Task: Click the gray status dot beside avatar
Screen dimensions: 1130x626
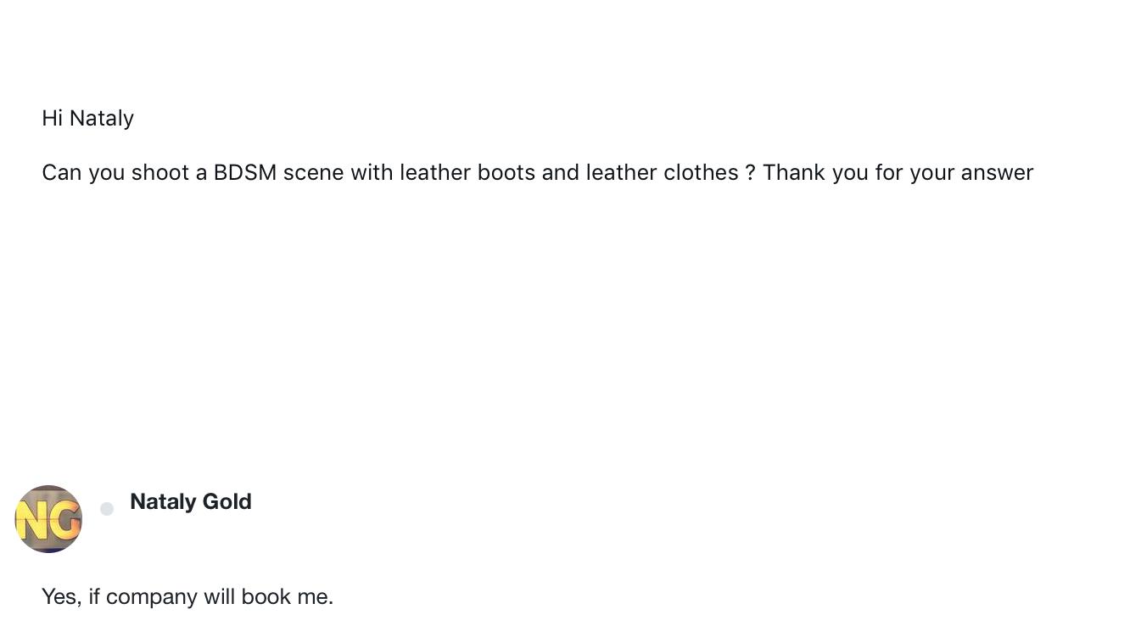Action: click(x=107, y=509)
